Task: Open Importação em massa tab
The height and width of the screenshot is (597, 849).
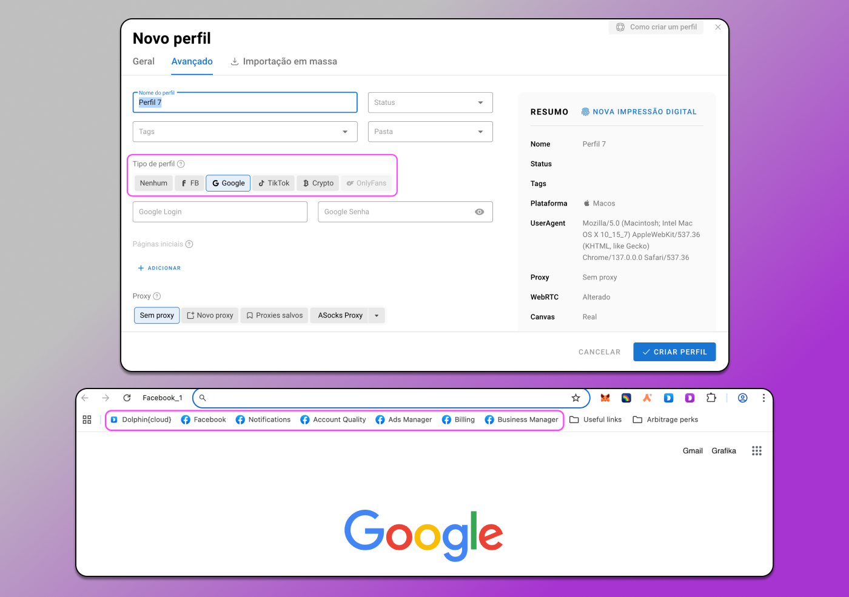Action: coord(284,61)
